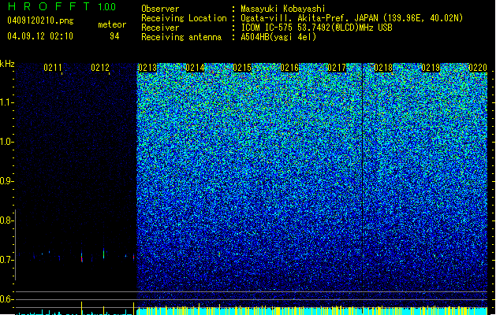The width and height of the screenshot is (496, 315).
Task: Click the observer name Masayuki Kobayashi
Action: click(x=283, y=9)
